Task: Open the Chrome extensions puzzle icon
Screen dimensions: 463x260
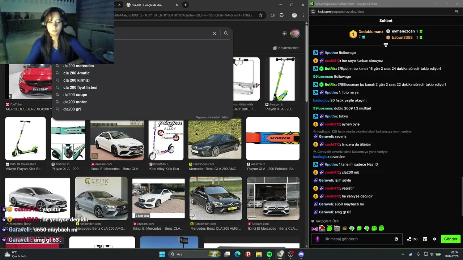Action: 282,15
